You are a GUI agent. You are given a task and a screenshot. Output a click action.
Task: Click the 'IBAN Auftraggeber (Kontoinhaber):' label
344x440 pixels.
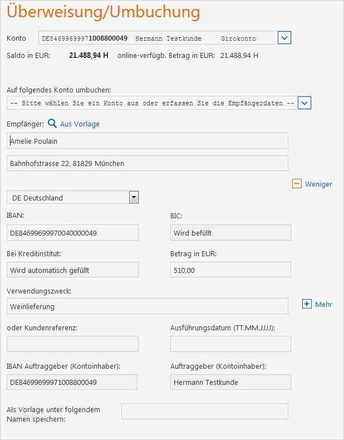[63, 366]
